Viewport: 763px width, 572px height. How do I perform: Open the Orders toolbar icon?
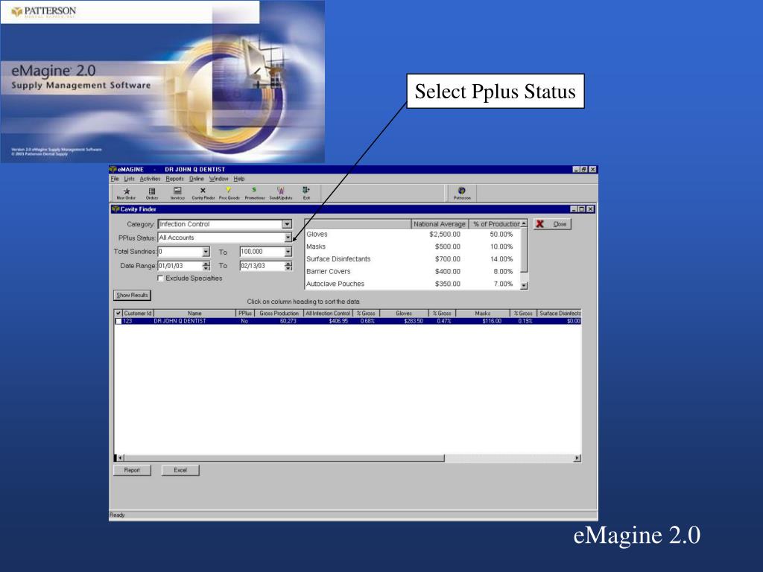point(152,193)
